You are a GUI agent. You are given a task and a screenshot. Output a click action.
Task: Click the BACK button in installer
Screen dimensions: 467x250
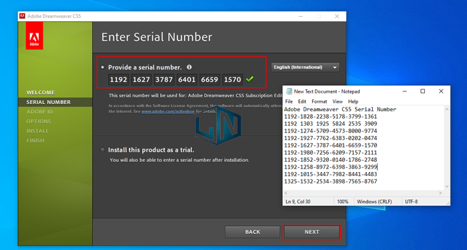tap(252, 232)
